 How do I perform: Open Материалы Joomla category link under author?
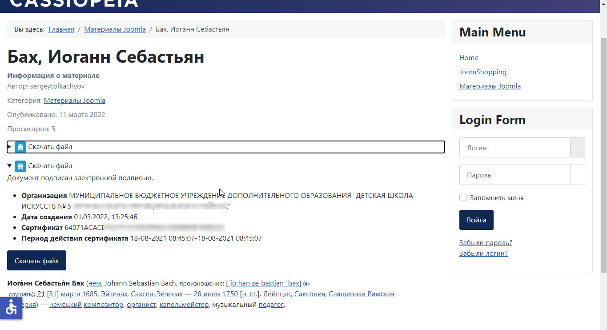tap(74, 101)
